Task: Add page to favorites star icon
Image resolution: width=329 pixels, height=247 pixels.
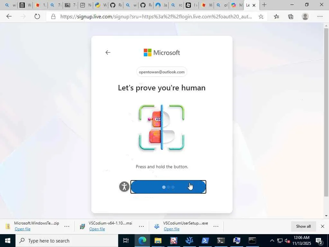Action: 261,17
